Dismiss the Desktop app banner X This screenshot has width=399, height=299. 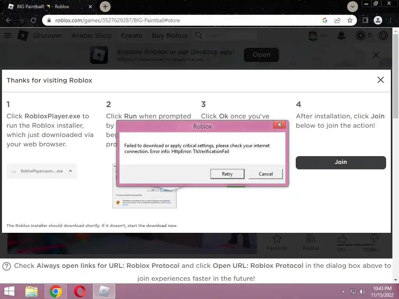376,55
